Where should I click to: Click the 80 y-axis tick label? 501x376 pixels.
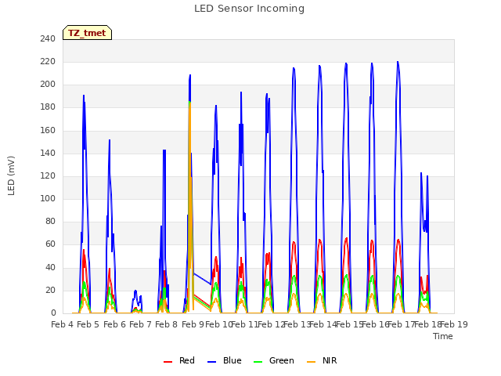[x=50, y=221]
